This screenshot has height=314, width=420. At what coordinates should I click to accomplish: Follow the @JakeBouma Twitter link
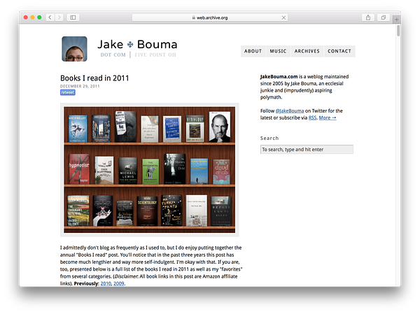pos(290,110)
